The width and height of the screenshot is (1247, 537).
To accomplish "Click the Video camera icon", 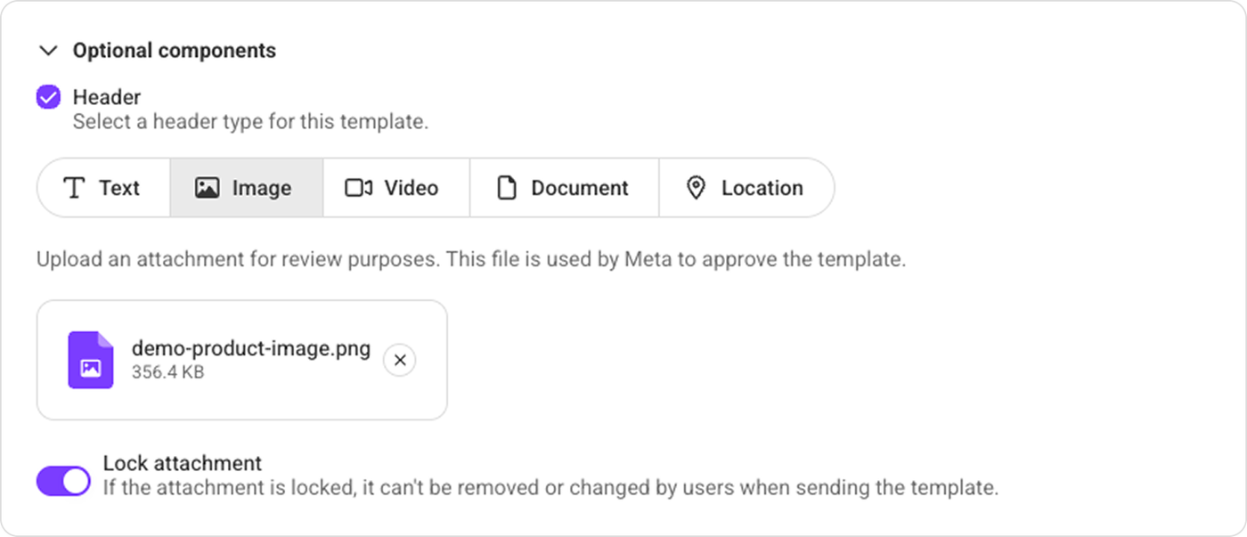I will (x=358, y=188).
